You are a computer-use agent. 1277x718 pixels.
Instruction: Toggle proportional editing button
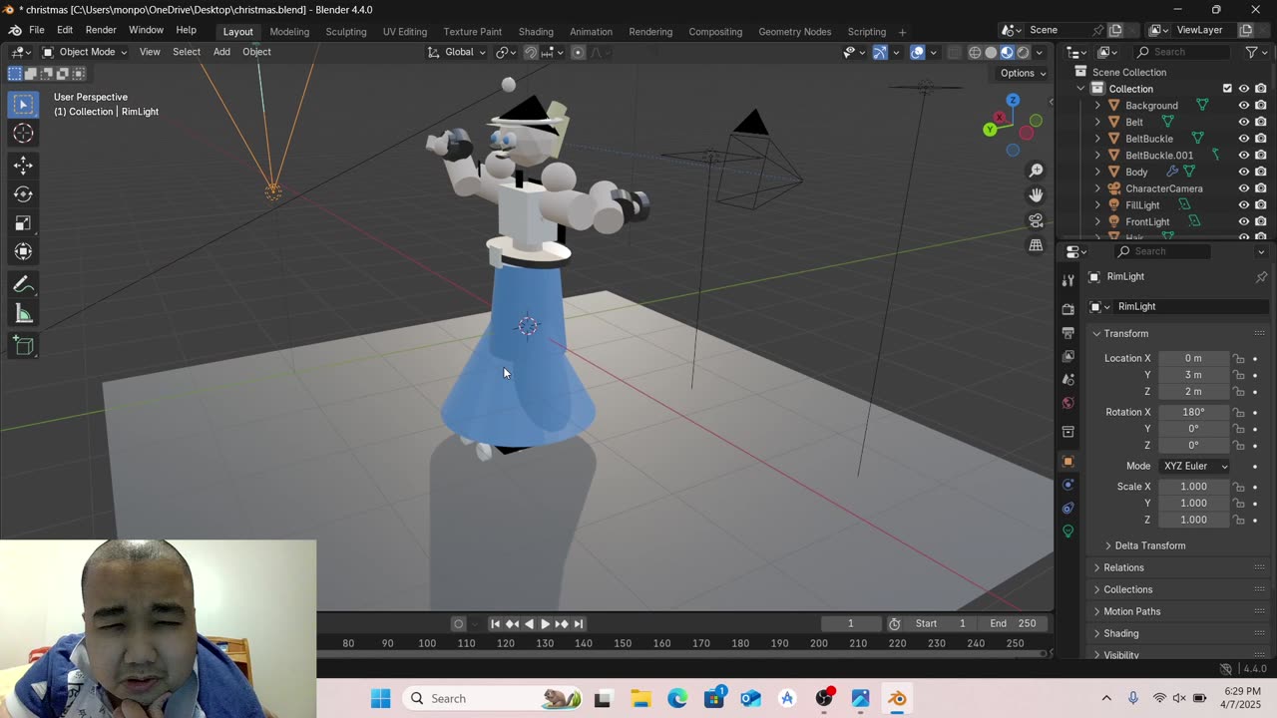[578, 53]
